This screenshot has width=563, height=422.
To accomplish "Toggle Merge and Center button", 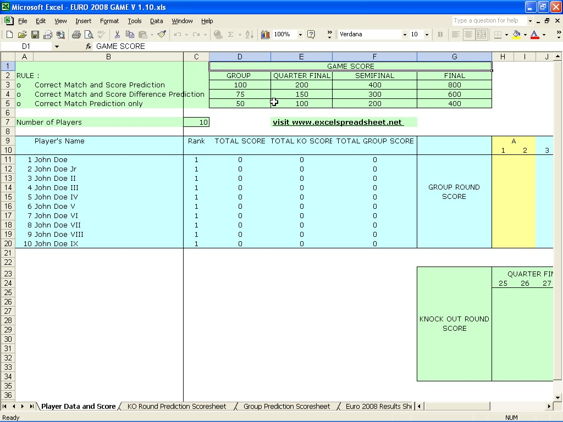I will [x=482, y=35].
